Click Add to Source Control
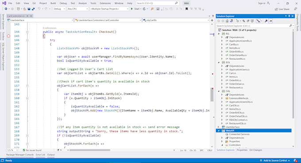 275,160
